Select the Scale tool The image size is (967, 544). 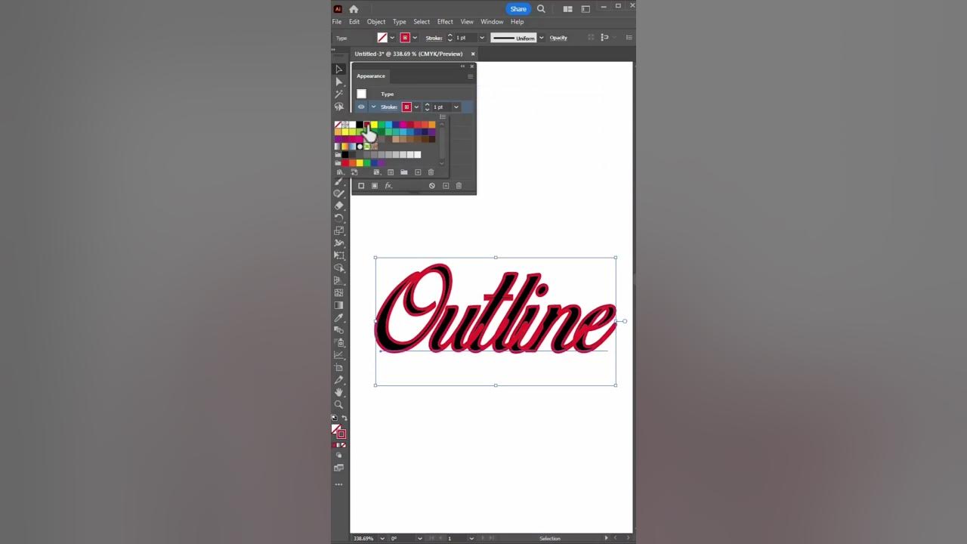click(x=338, y=230)
